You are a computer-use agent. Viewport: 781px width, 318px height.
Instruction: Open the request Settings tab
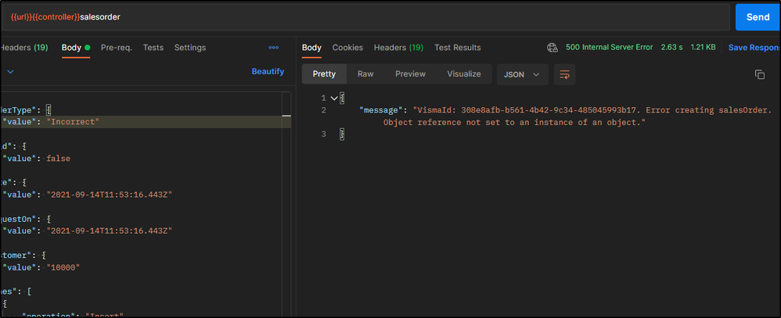pyautogui.click(x=190, y=48)
